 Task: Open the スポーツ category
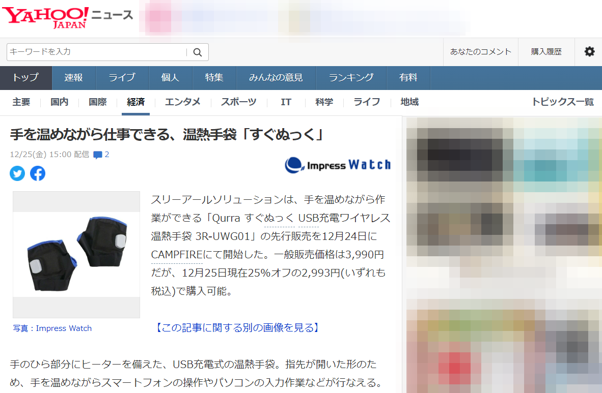pos(238,102)
